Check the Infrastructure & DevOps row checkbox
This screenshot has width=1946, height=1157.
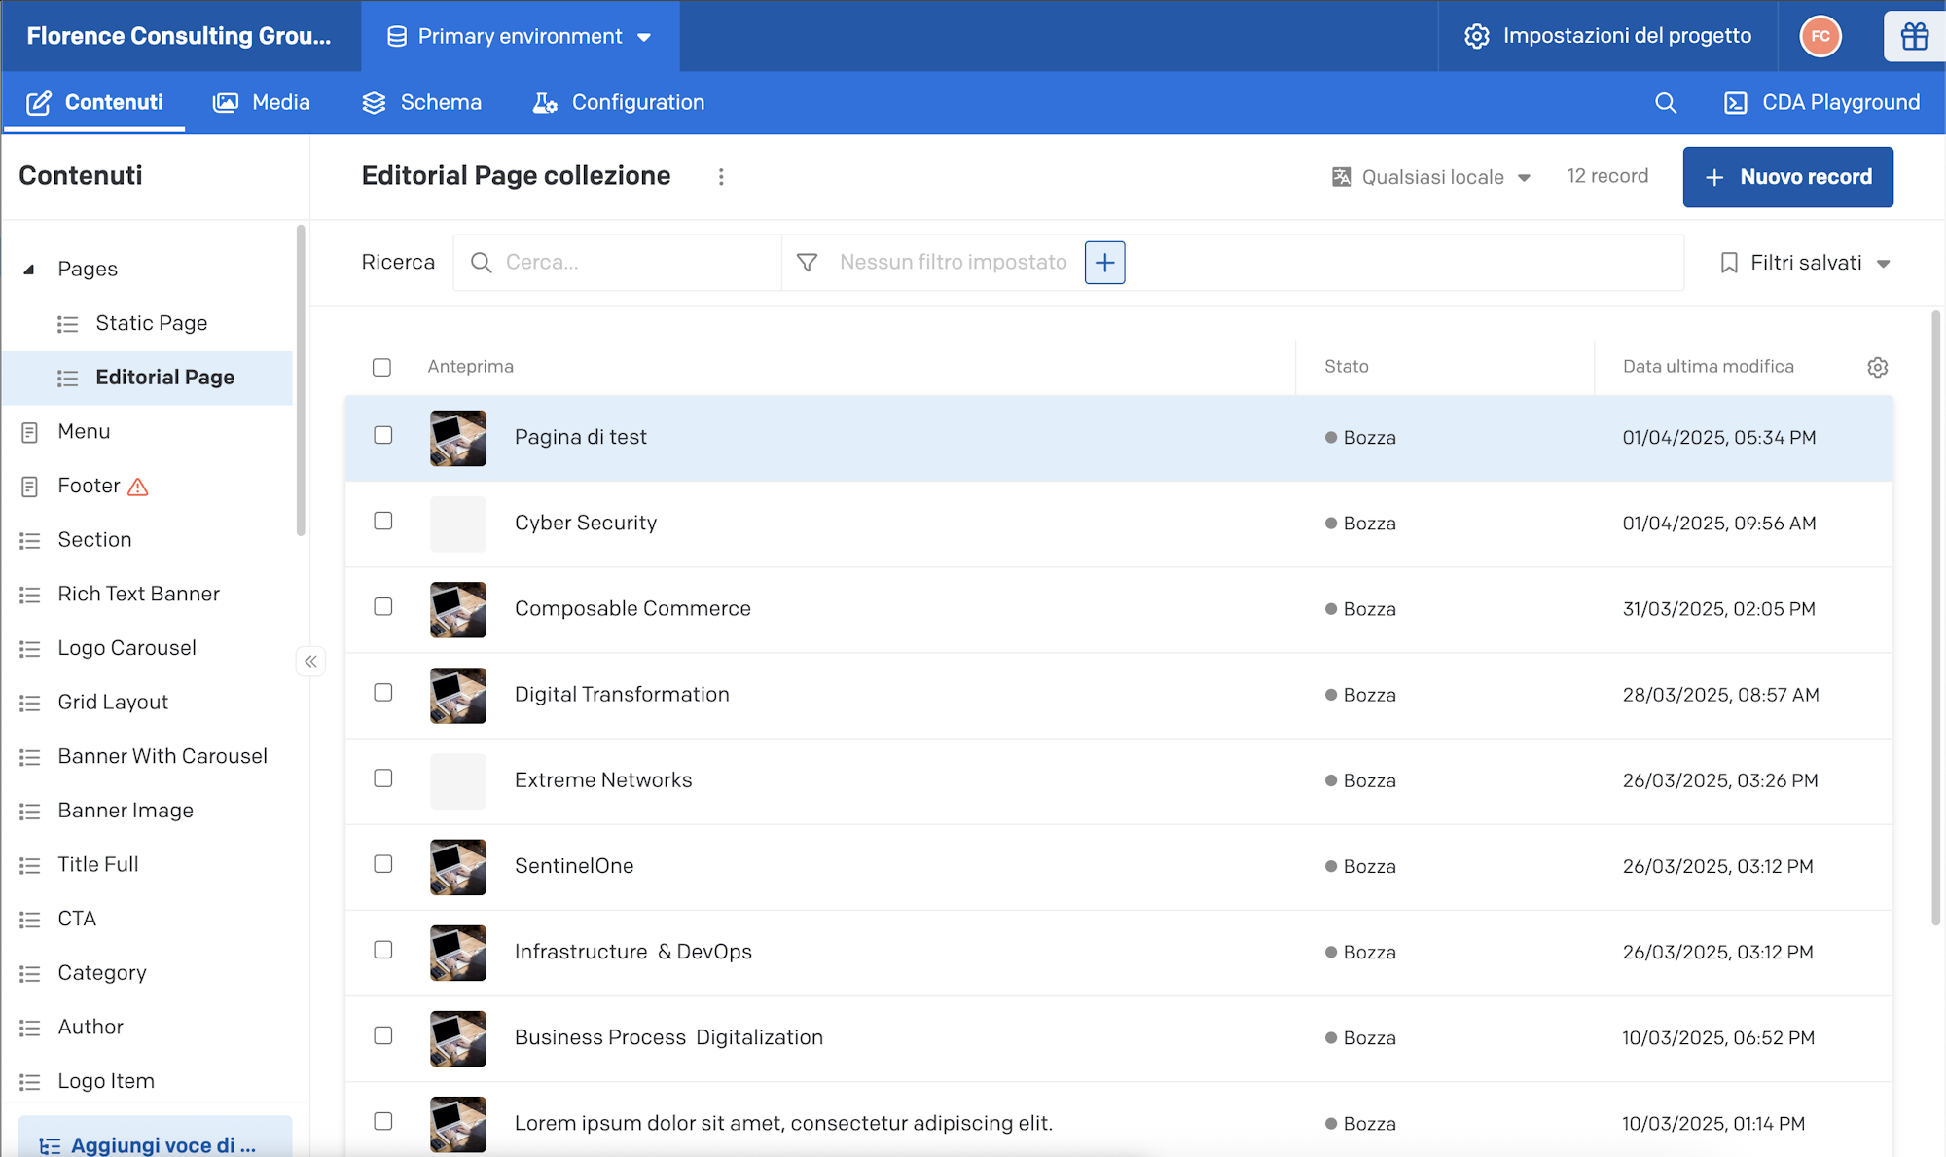pyautogui.click(x=383, y=949)
